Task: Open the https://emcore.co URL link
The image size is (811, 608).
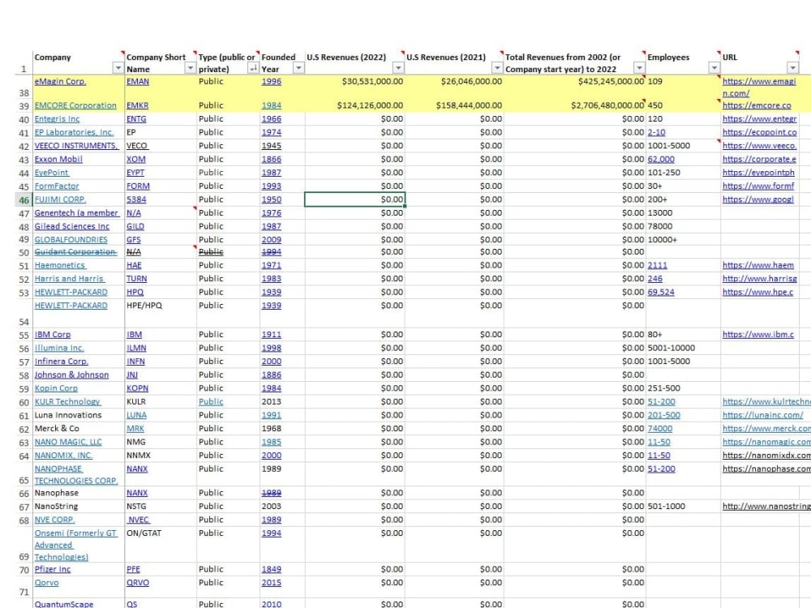Action: pos(757,105)
